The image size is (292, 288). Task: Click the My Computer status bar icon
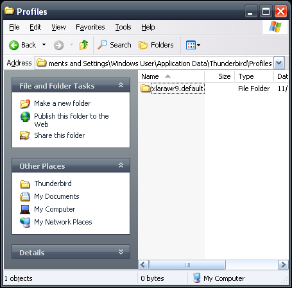point(196,278)
